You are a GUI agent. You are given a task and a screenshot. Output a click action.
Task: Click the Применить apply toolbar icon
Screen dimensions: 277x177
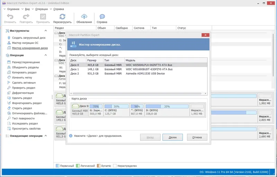tap(43, 17)
